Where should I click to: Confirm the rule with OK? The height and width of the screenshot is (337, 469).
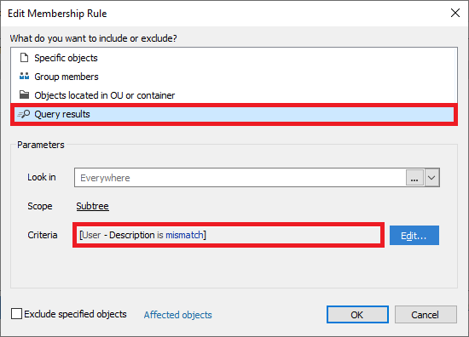pyautogui.click(x=357, y=314)
